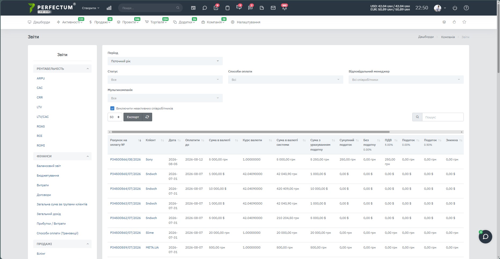Open notifications bell with 102 badge
Screen dimensions: 500x259
pos(284,7)
